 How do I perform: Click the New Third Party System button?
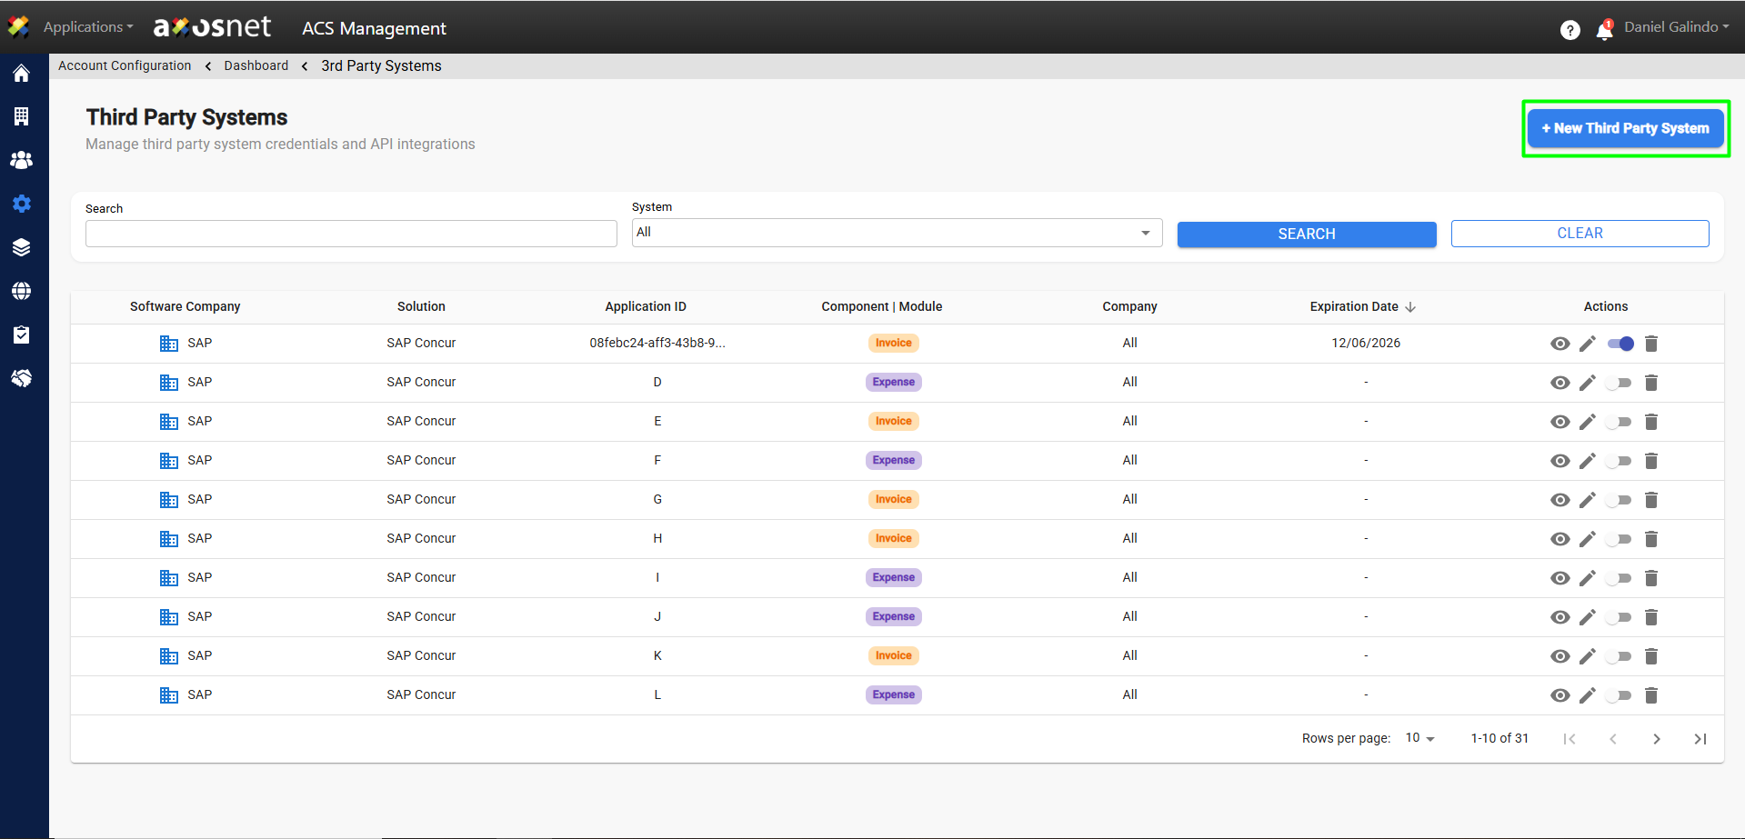point(1625,128)
